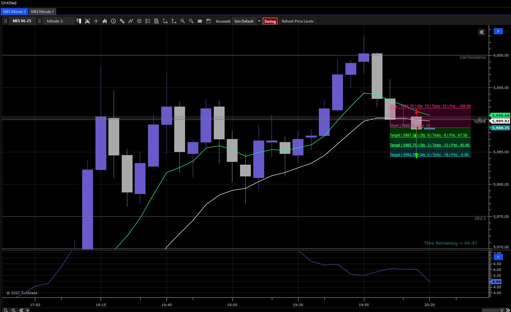
Task: Click the Account label in toolbar
Action: (223, 21)
